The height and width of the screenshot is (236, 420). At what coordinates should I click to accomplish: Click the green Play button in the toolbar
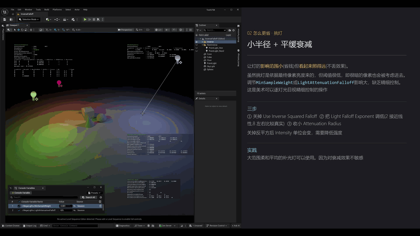click(x=85, y=19)
